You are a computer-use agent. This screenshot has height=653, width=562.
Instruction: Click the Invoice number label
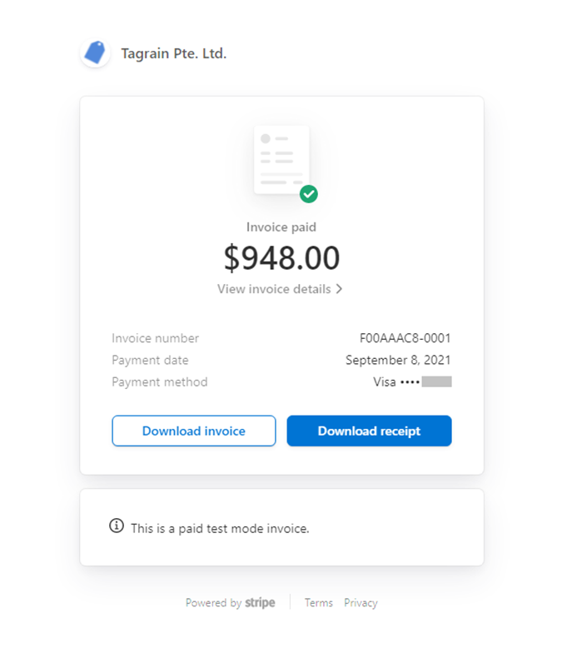click(x=156, y=338)
